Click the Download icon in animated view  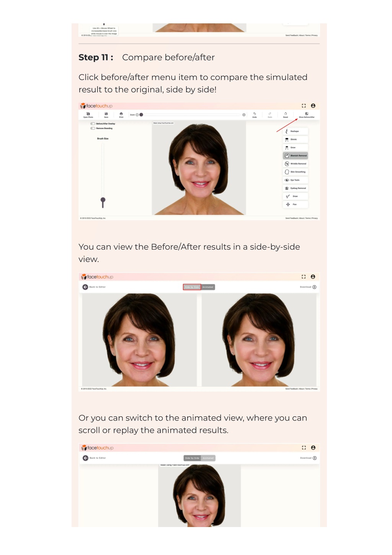tap(315, 458)
